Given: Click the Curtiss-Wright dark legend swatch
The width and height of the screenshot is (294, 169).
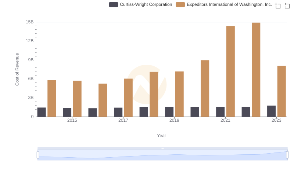Looking at the screenshot, I should [x=114, y=4].
